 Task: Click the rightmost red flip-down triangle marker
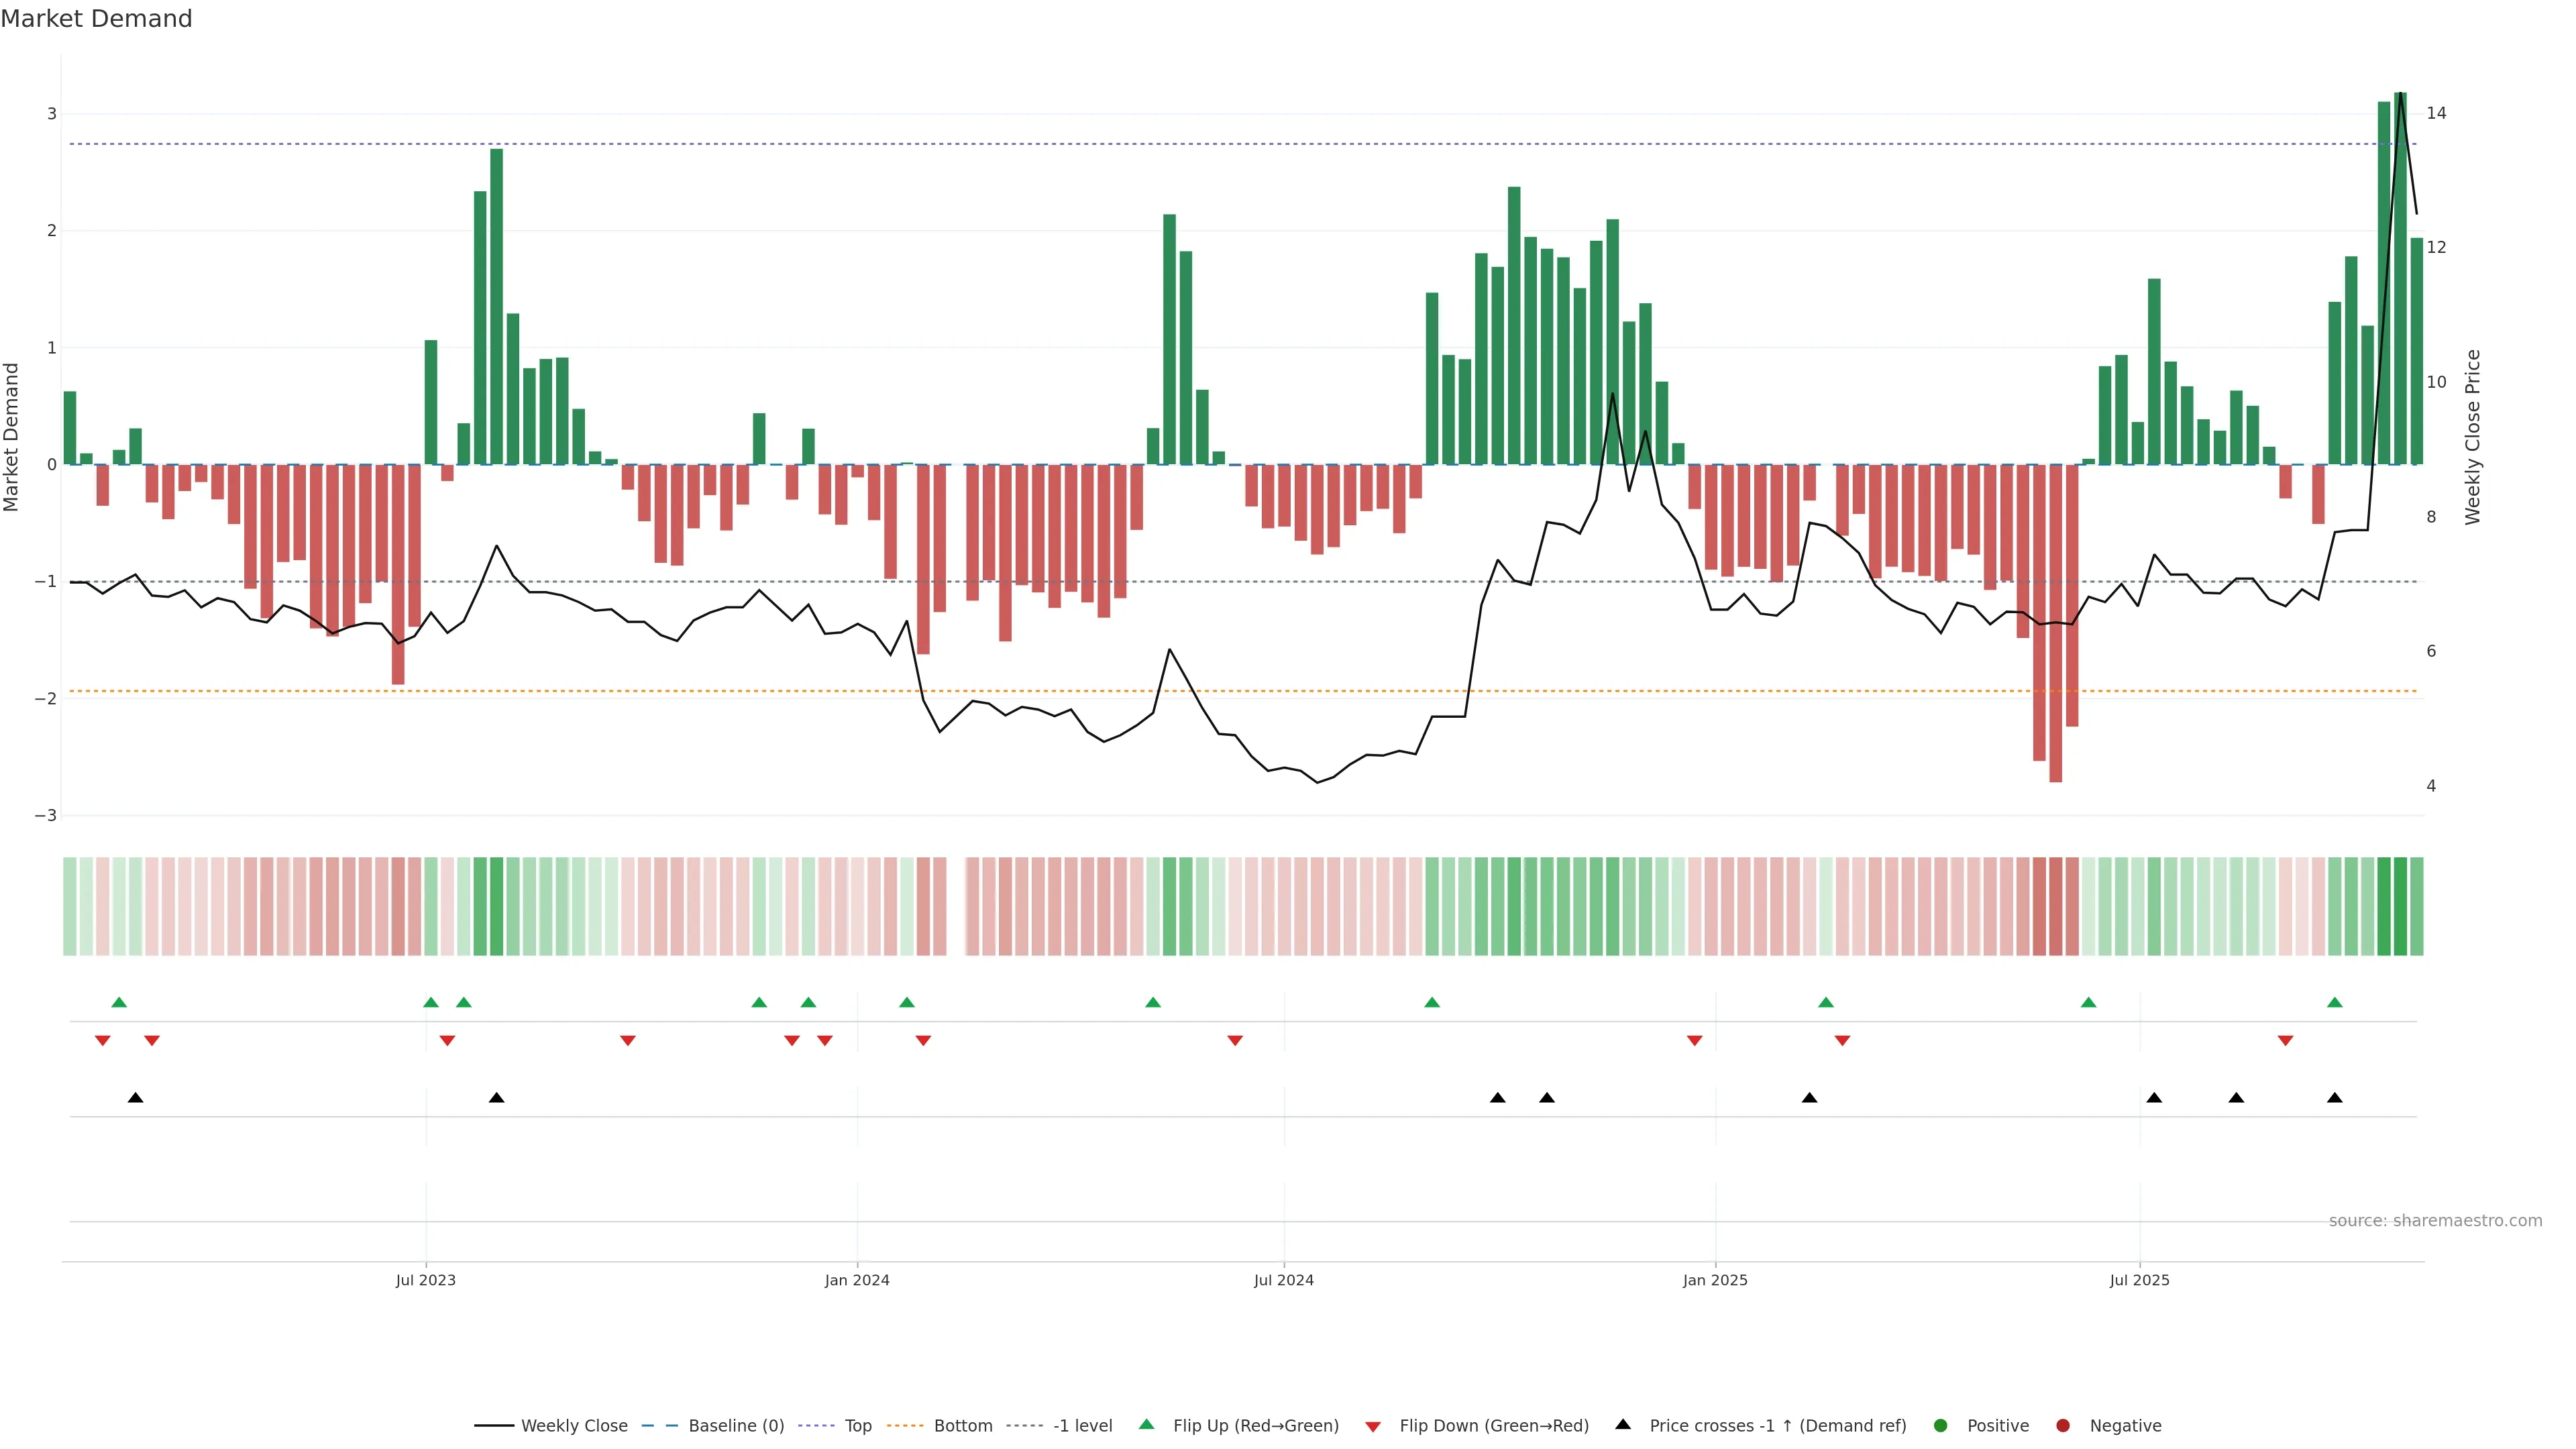point(2285,1041)
